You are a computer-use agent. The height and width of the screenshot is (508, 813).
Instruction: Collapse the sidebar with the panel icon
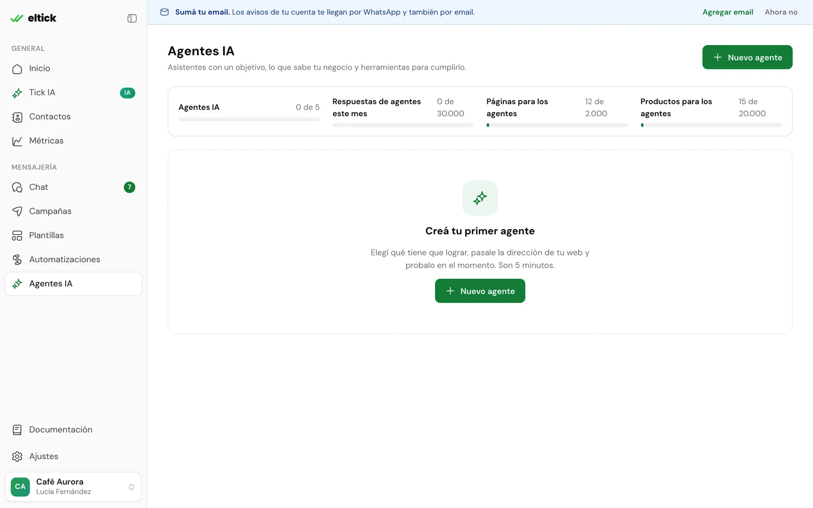[132, 18]
